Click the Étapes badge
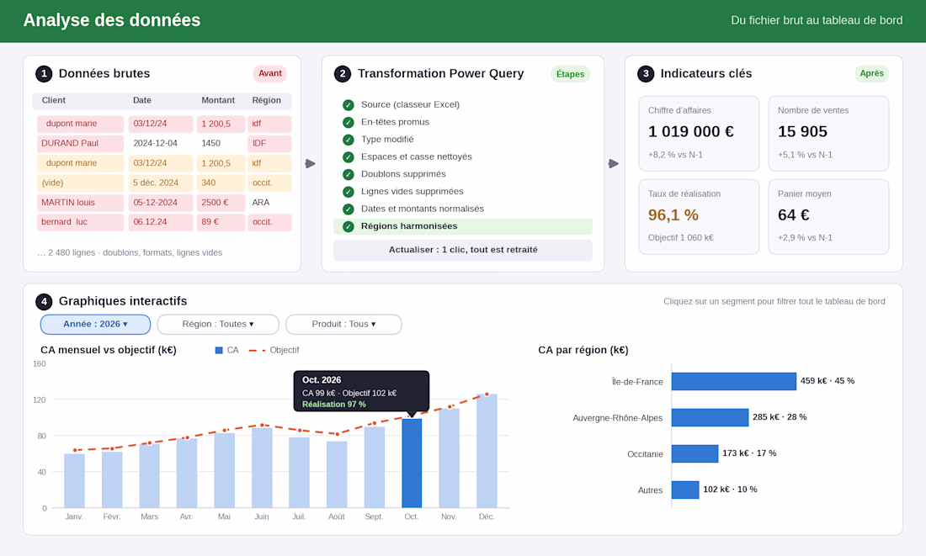 (x=571, y=74)
